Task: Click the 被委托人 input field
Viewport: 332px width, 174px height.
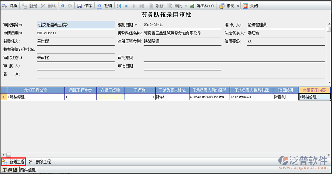Action: (x=75, y=42)
